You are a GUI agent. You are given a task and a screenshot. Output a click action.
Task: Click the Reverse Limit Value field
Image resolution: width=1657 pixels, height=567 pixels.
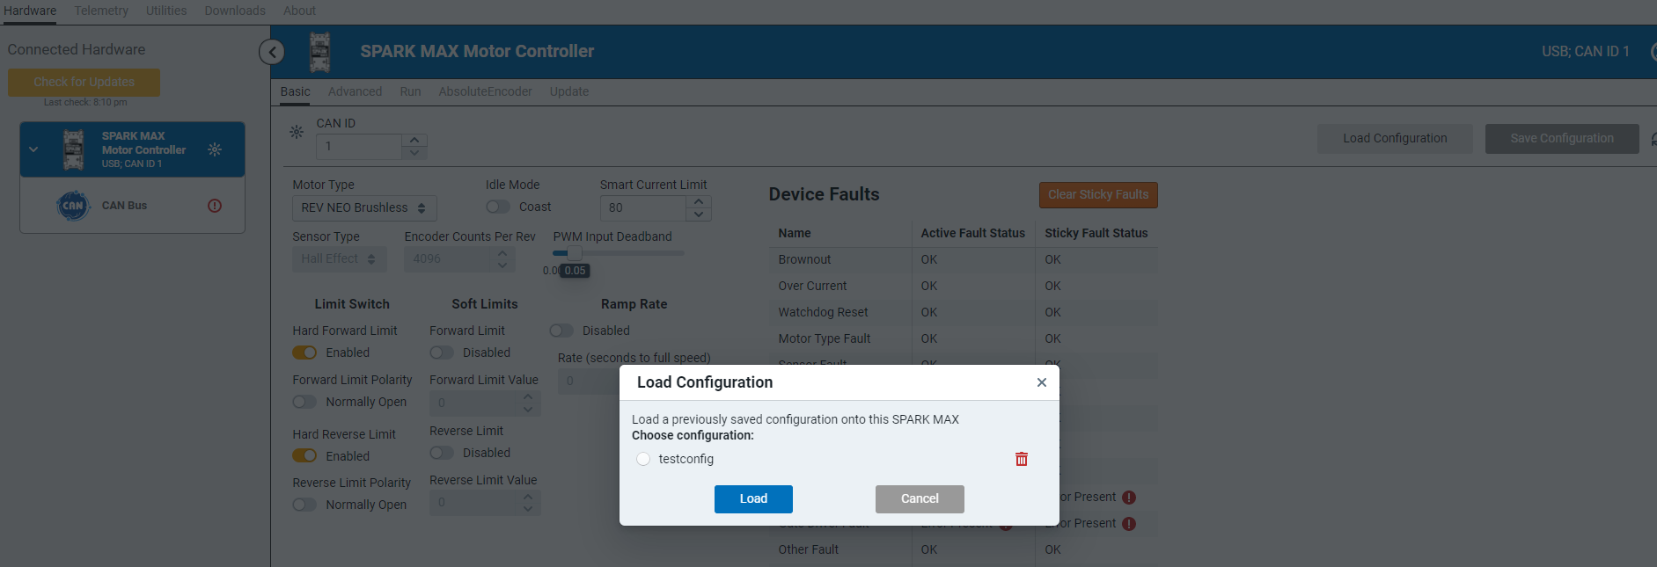473,503
